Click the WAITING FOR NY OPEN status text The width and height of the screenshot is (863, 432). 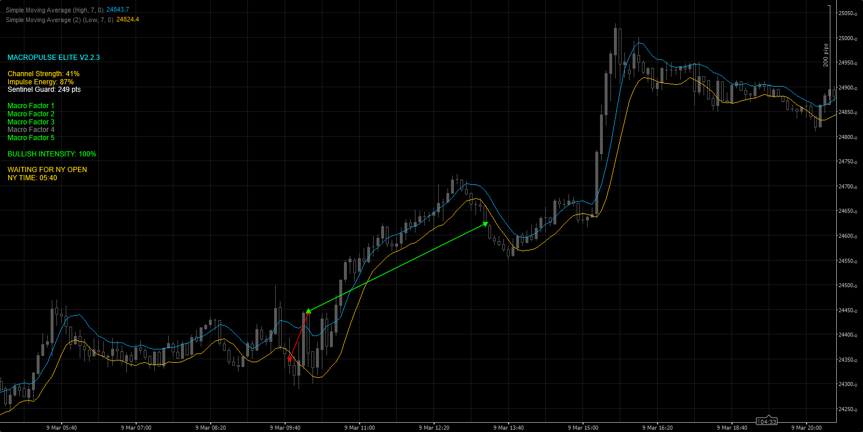[47, 169]
